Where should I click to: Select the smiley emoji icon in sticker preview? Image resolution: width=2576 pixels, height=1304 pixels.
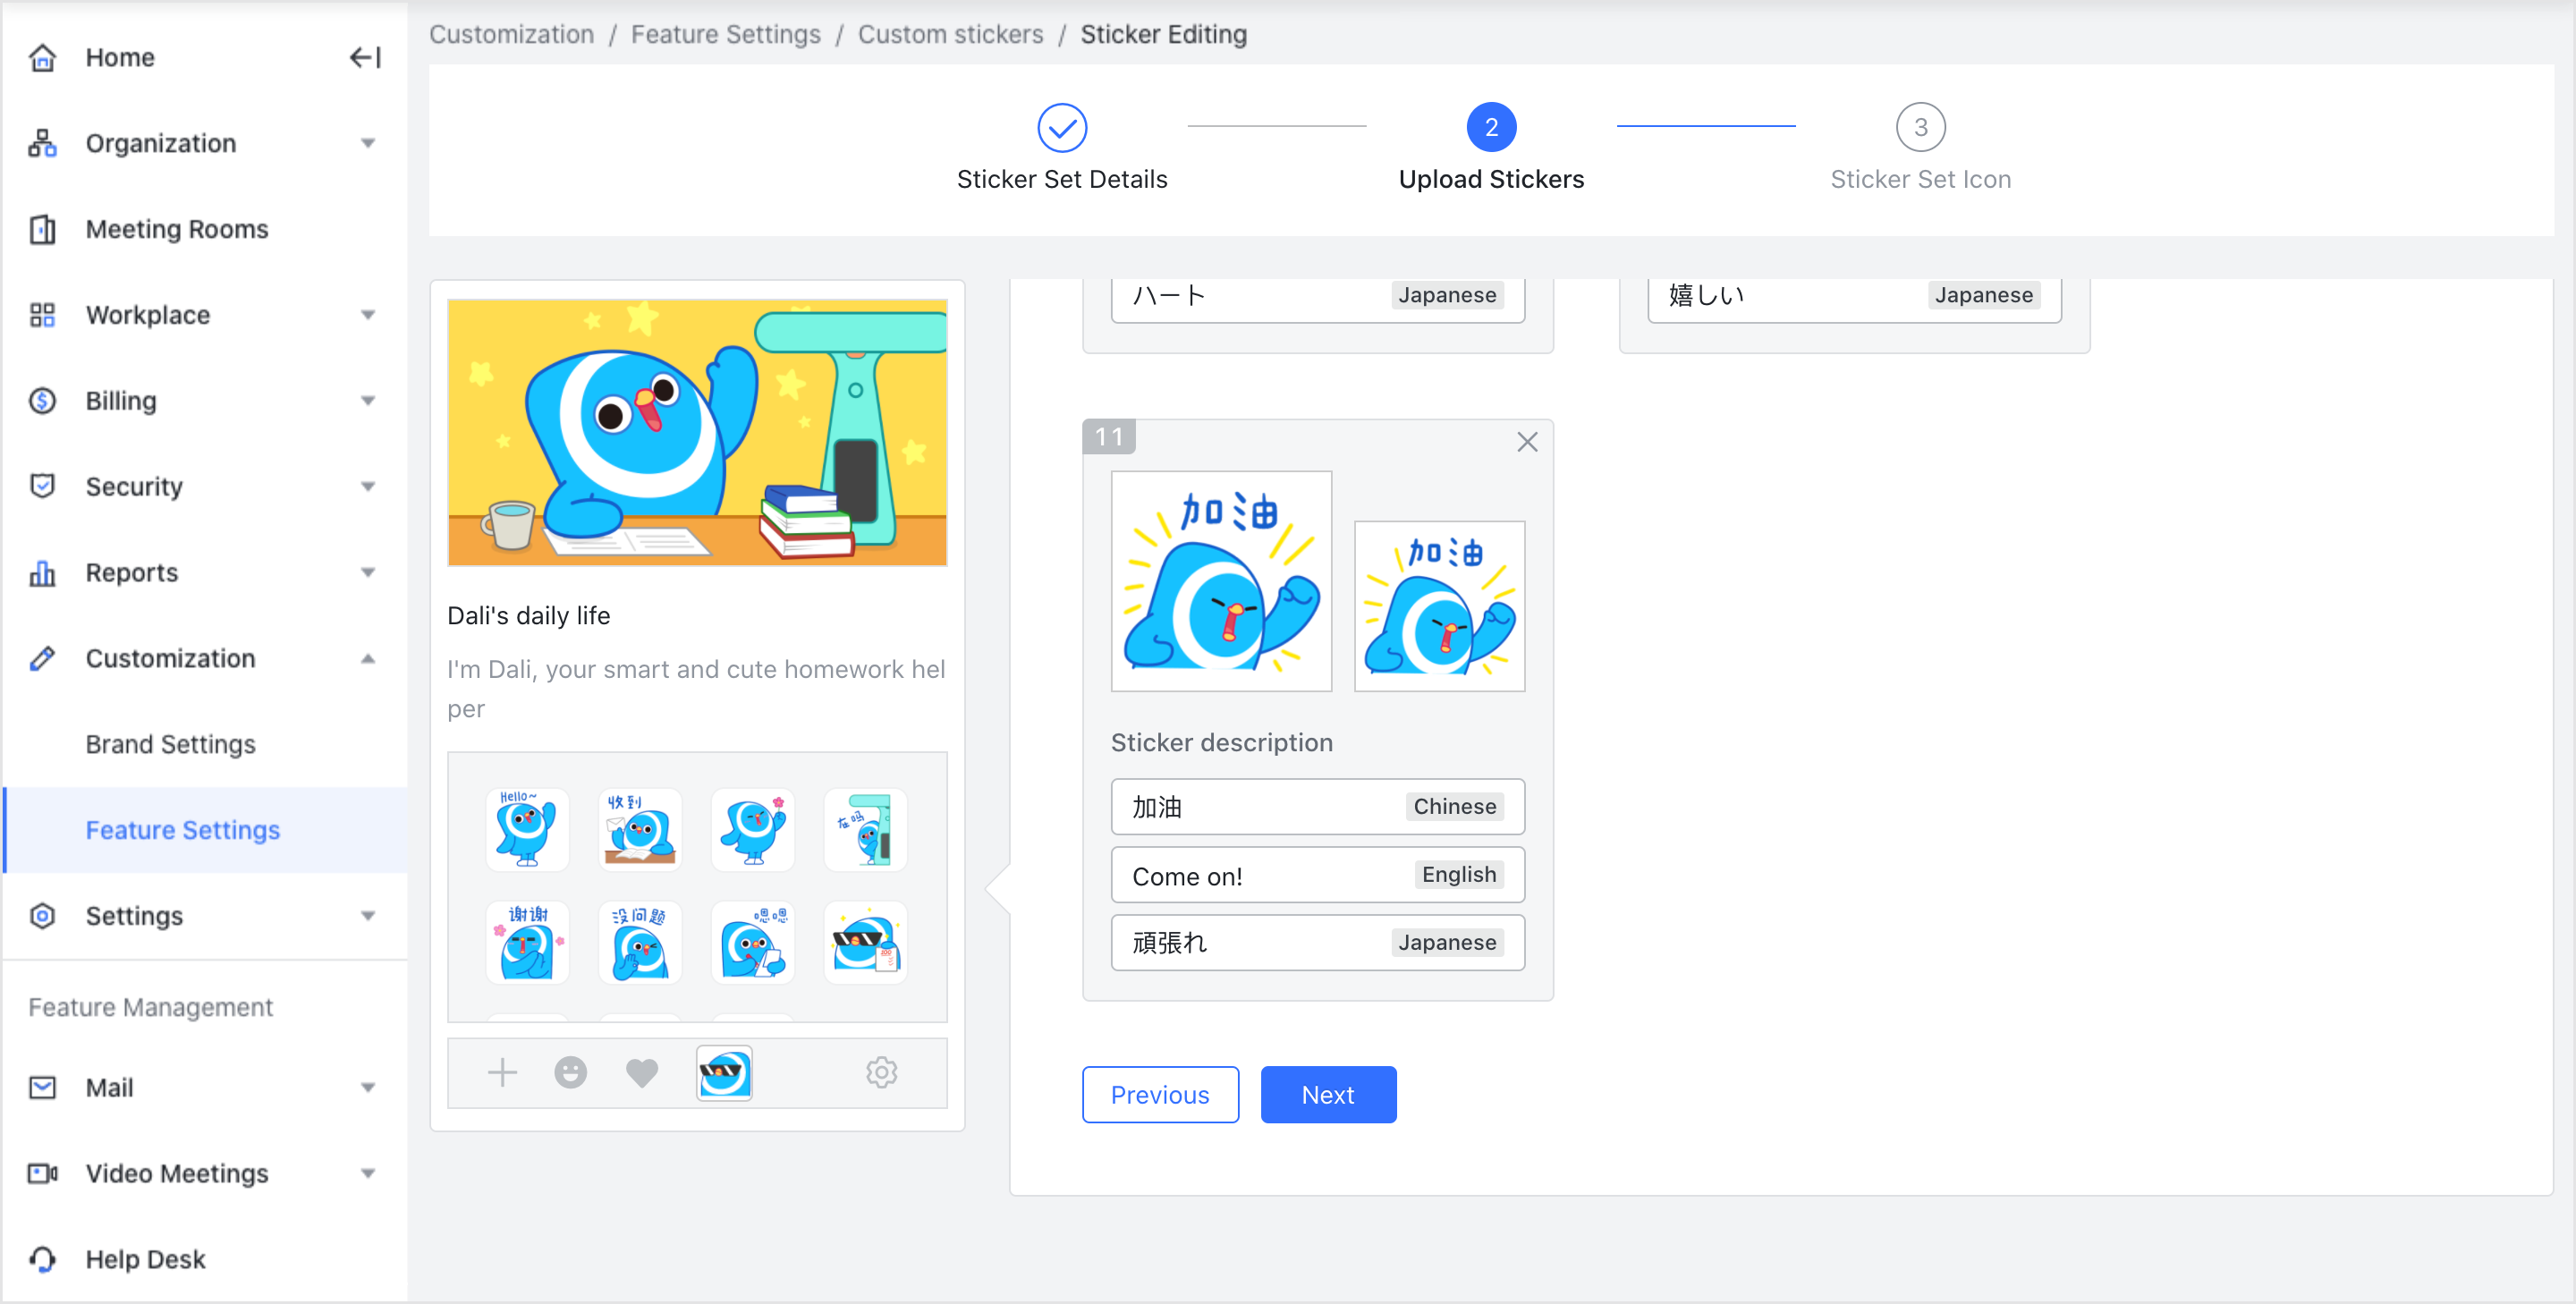tap(570, 1072)
